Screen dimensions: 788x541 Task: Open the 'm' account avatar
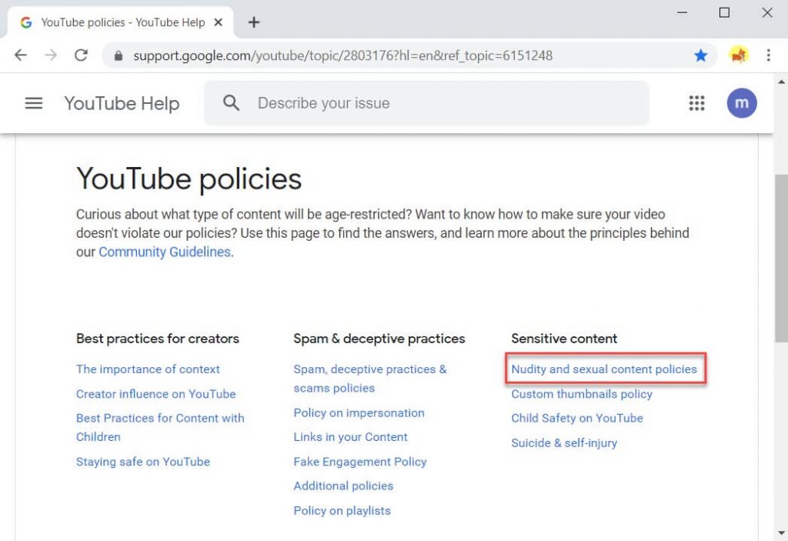click(741, 103)
